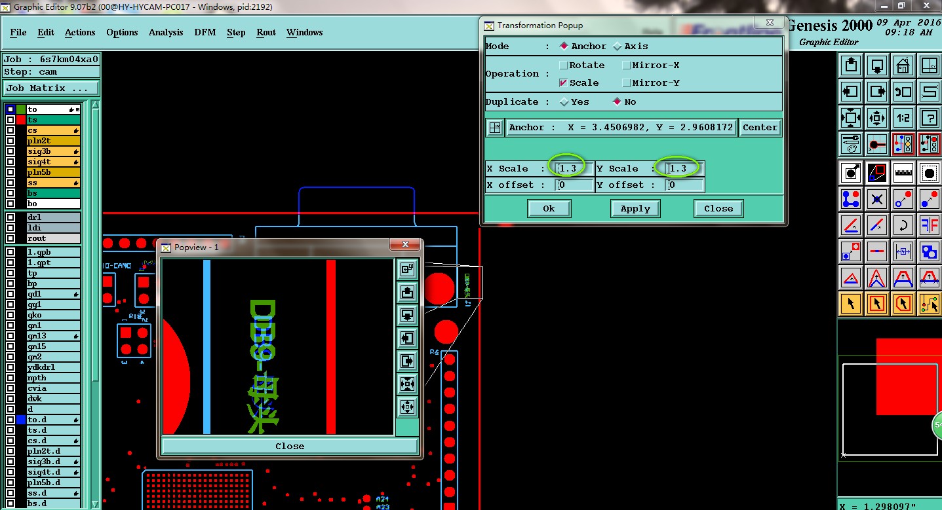This screenshot has height=510, width=942.
Task: Click the Popview top window-swap icon
Action: coord(407,269)
